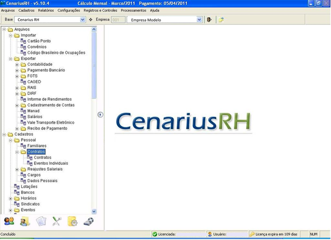Expand the Contabilidade folder
Viewport: 331px width, 240px height.
point(17,65)
